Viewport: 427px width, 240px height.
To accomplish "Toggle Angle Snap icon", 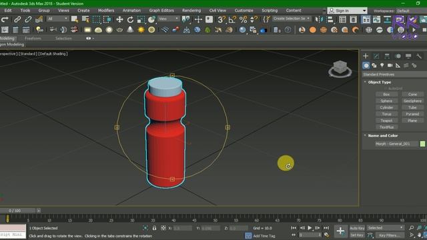I will (x=232, y=19).
